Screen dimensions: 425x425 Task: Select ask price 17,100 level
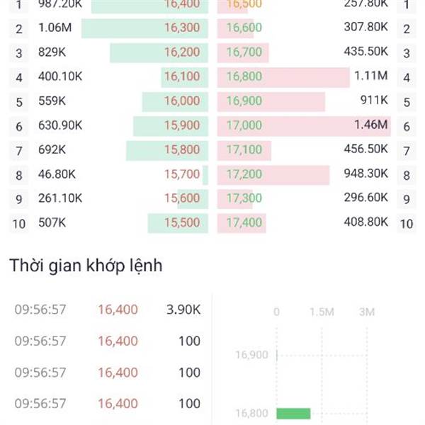244,149
